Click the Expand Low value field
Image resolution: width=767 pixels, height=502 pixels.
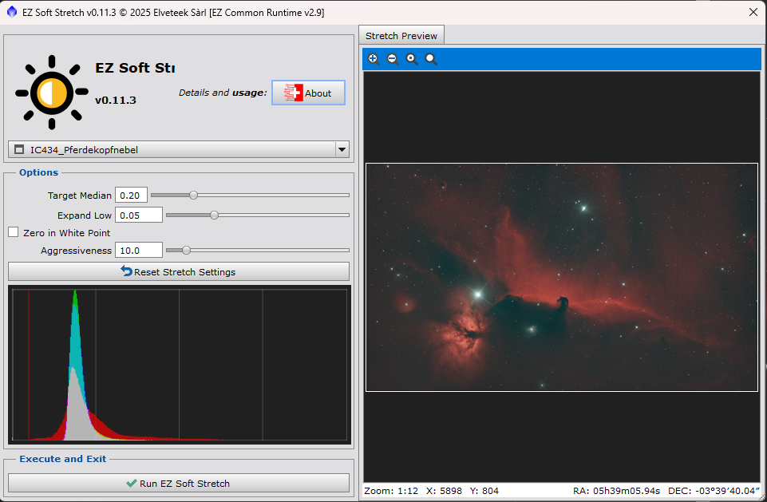[139, 215]
